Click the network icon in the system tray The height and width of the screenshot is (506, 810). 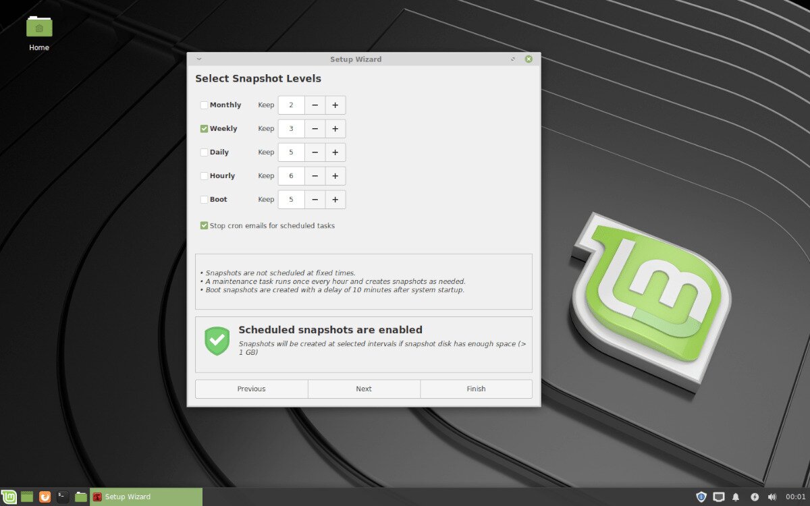click(719, 497)
